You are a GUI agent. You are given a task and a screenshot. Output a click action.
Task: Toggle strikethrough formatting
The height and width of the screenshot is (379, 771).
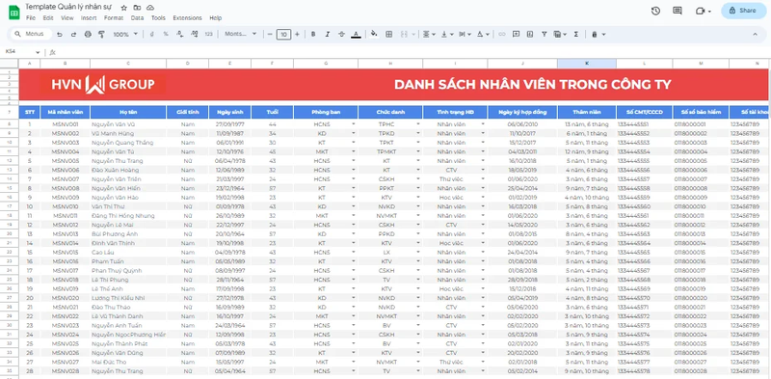tap(342, 35)
